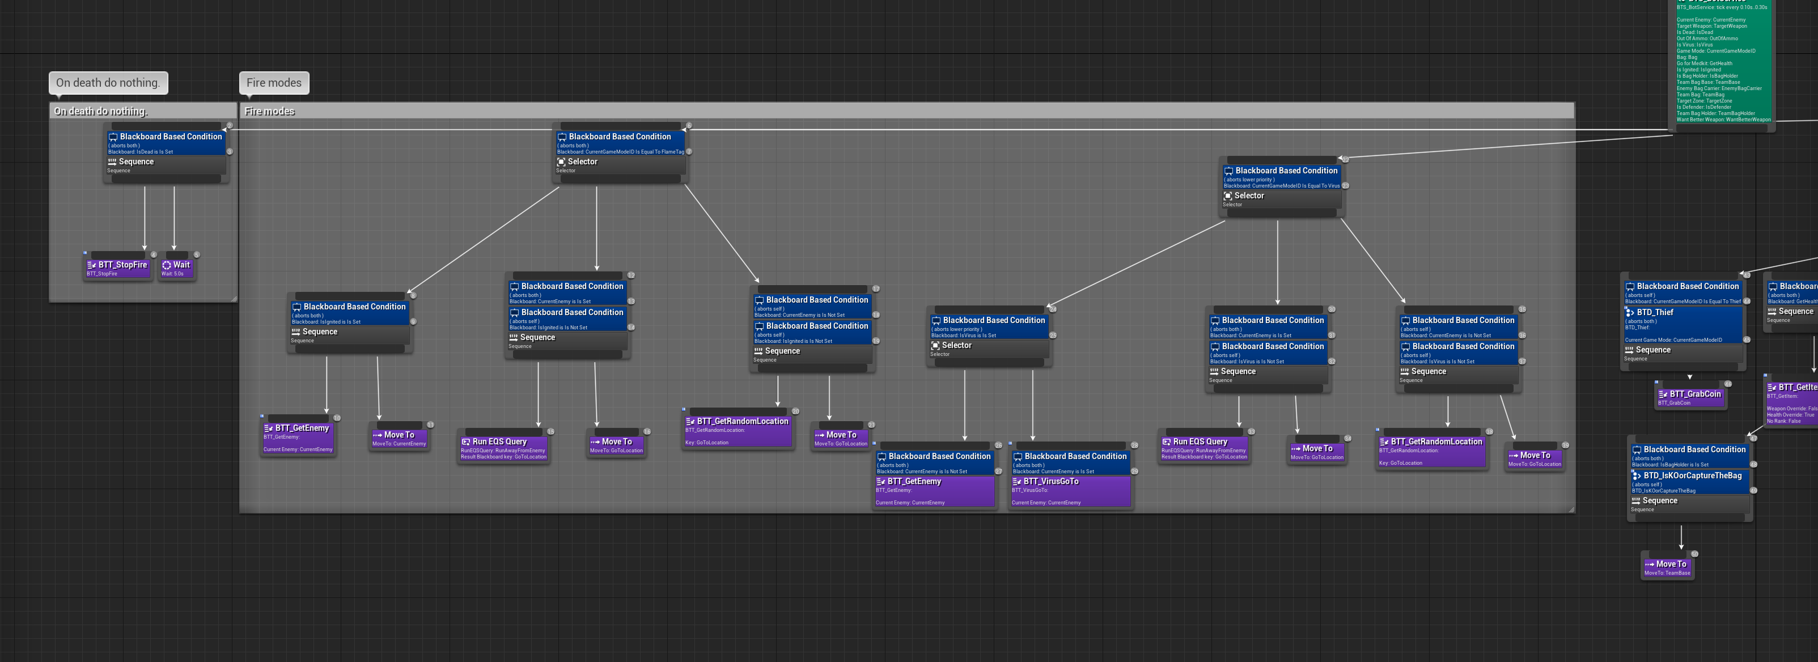Image resolution: width=1818 pixels, height=662 pixels.
Task: Click execution index badge 30
Action: [x=1332, y=309]
